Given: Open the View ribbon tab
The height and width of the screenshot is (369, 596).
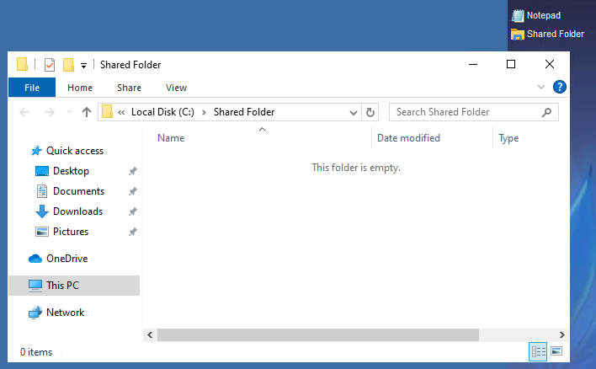Looking at the screenshot, I should [x=176, y=88].
